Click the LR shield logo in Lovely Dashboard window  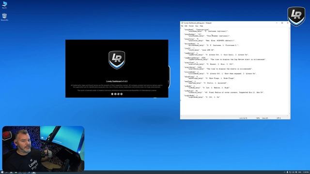coord(117,60)
